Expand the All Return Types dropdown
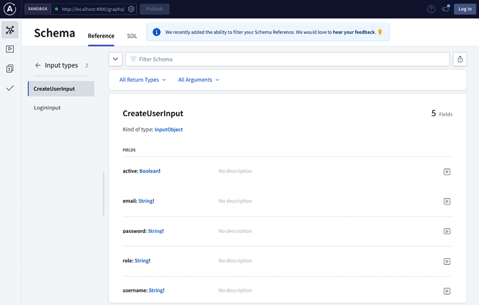The image size is (479, 305). pos(143,80)
